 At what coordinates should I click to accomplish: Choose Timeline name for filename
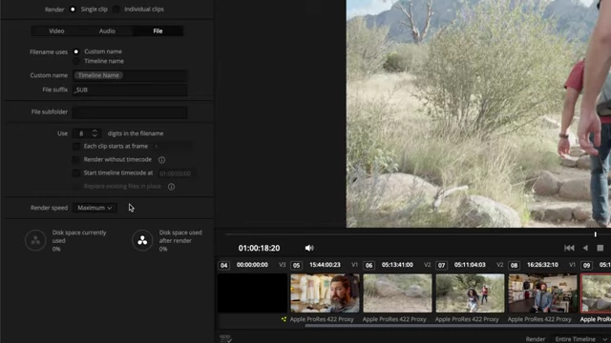point(76,61)
